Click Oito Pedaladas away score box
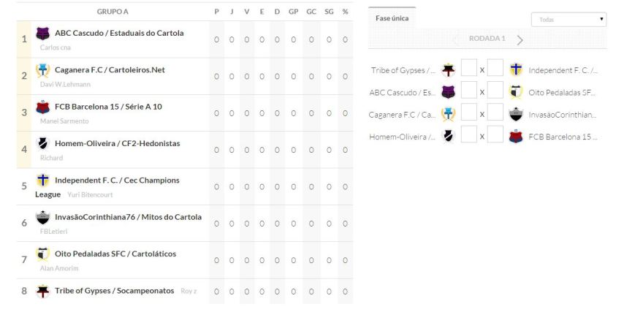 (x=495, y=92)
